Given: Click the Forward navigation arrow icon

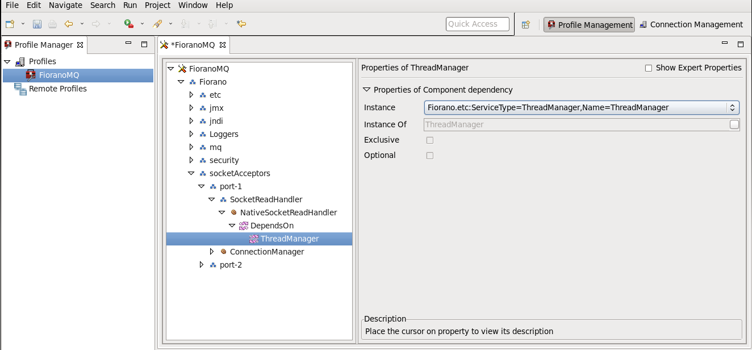Looking at the screenshot, I should (96, 24).
